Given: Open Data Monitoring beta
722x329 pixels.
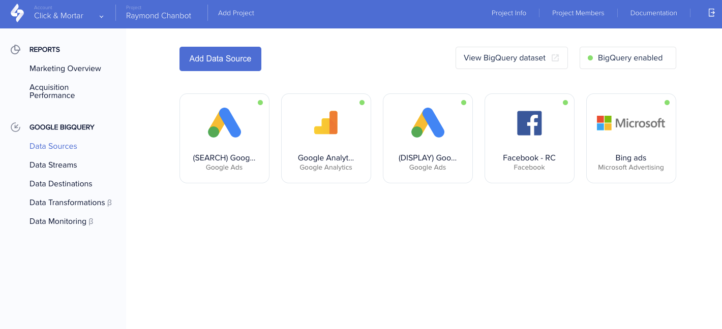Looking at the screenshot, I should pos(62,221).
